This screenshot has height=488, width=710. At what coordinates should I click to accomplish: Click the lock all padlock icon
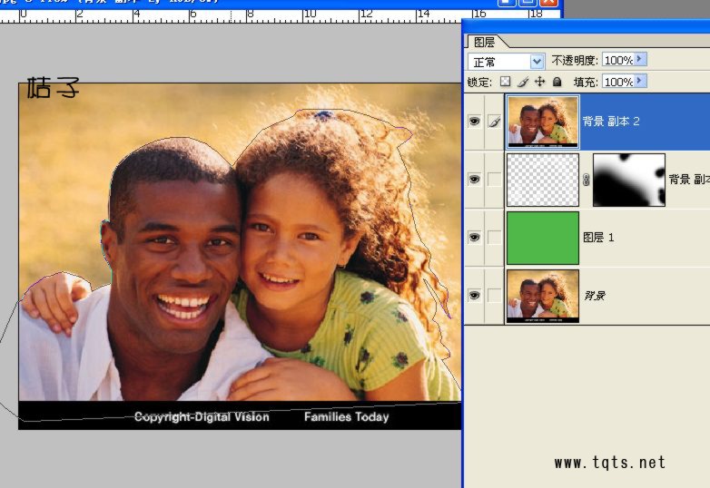pos(557,82)
